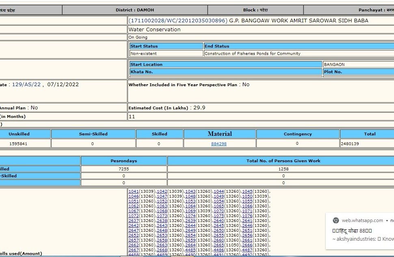The width and height of the screenshot is (394, 257).
Task: Select On Going work status text
Action: pos(138,37)
